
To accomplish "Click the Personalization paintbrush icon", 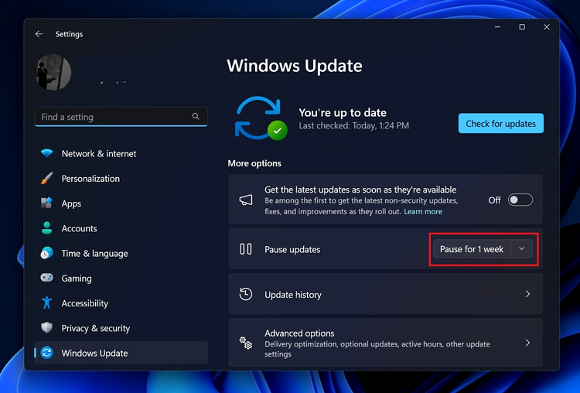I will 46,179.
